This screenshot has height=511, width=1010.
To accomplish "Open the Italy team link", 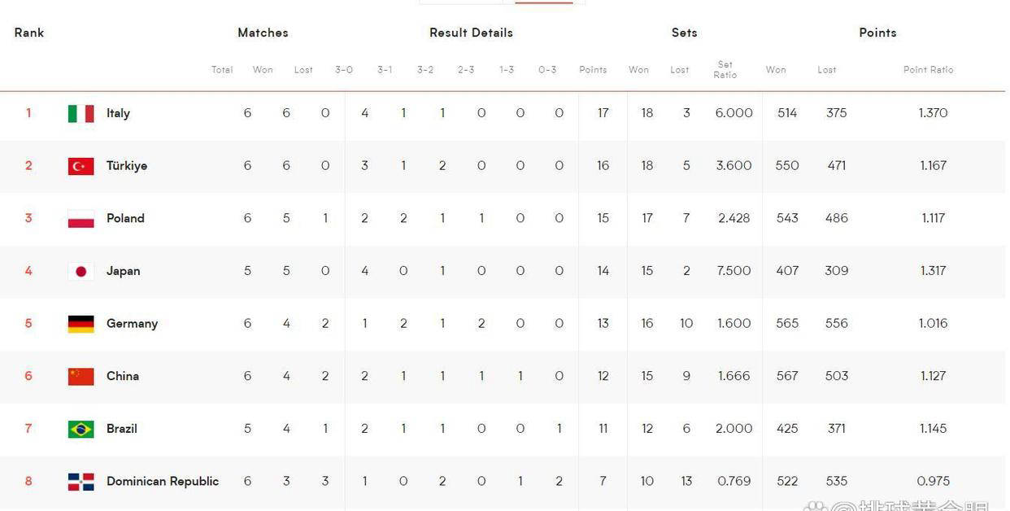I will pyautogui.click(x=118, y=113).
